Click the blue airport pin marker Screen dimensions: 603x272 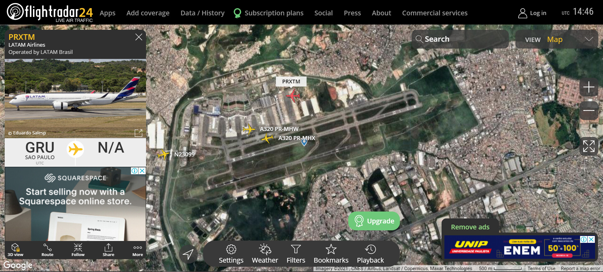tap(304, 143)
